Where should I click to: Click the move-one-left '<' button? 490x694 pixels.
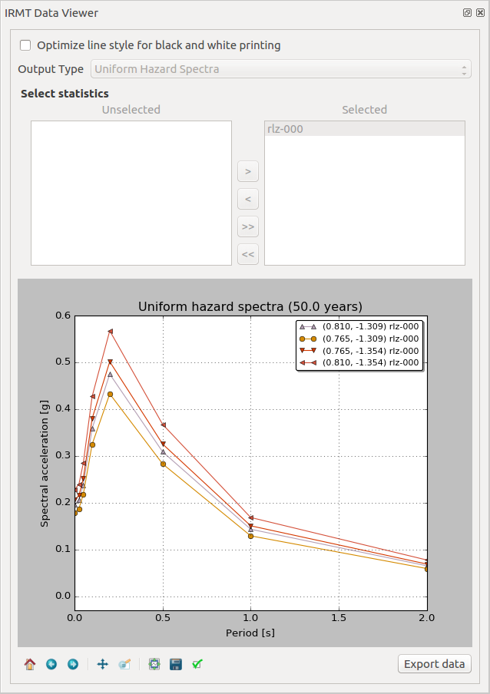click(x=247, y=199)
